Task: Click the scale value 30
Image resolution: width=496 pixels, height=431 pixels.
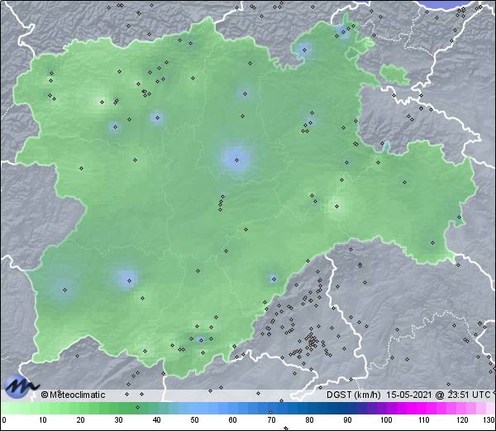Action: (118, 420)
